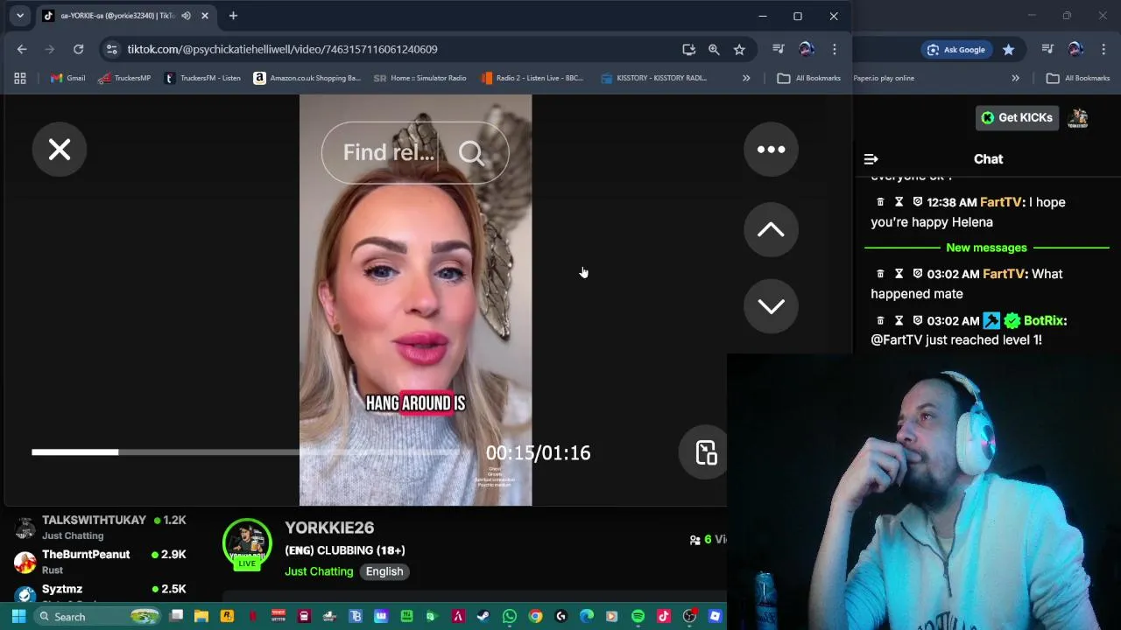This screenshot has height=630, width=1121.
Task: Open the Paper.io play online bookmark
Action: click(x=884, y=78)
